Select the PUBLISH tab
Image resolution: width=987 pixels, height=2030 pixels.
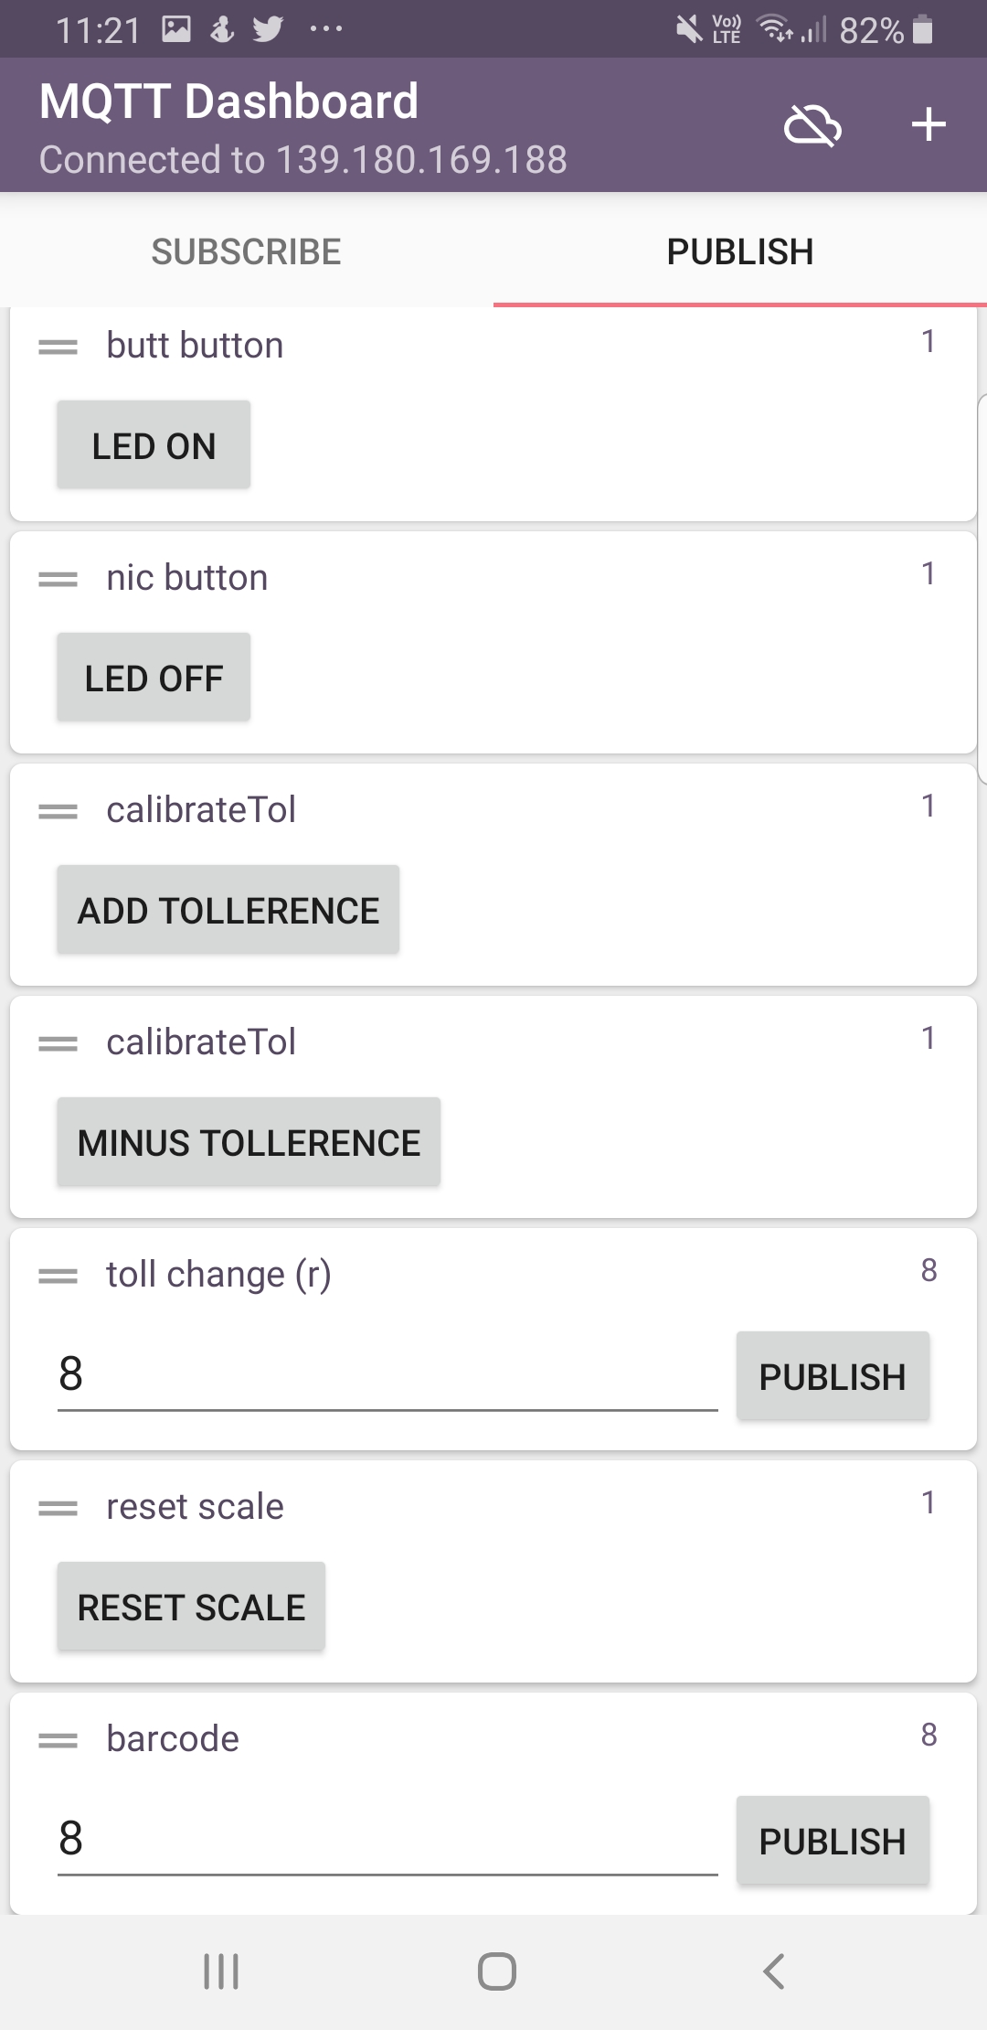[x=739, y=251]
